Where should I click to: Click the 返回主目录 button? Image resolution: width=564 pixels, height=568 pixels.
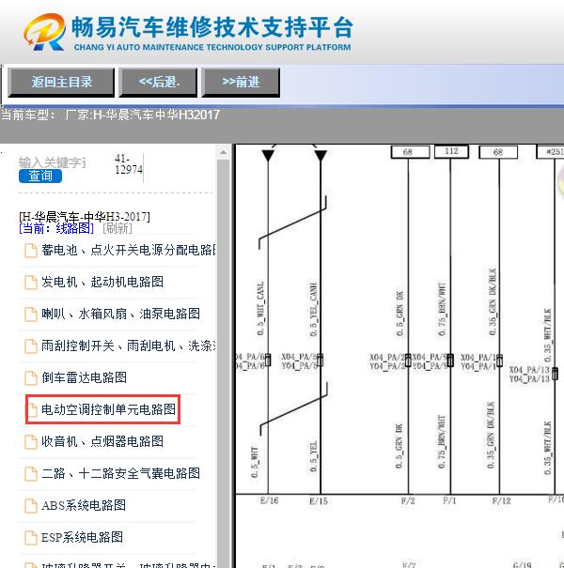(x=61, y=83)
